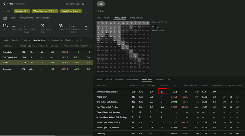Switch to left Positions subtab
Screen dimensions: 245x136
pos(26,40)
